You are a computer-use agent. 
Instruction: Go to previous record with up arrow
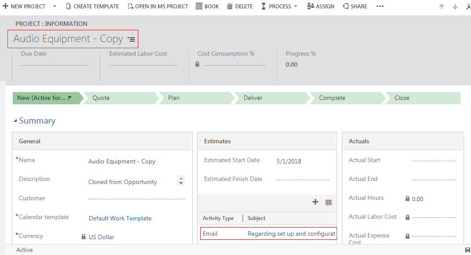(442, 6)
